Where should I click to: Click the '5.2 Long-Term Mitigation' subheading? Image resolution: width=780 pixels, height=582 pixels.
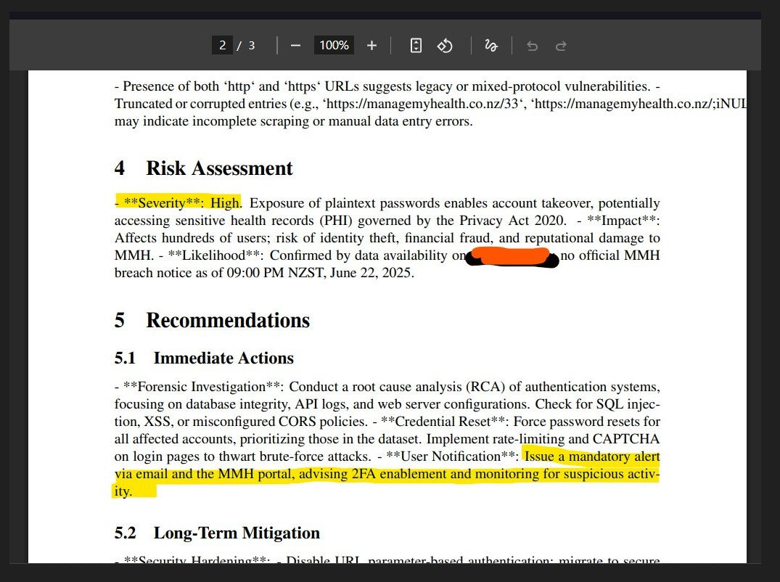[217, 532]
